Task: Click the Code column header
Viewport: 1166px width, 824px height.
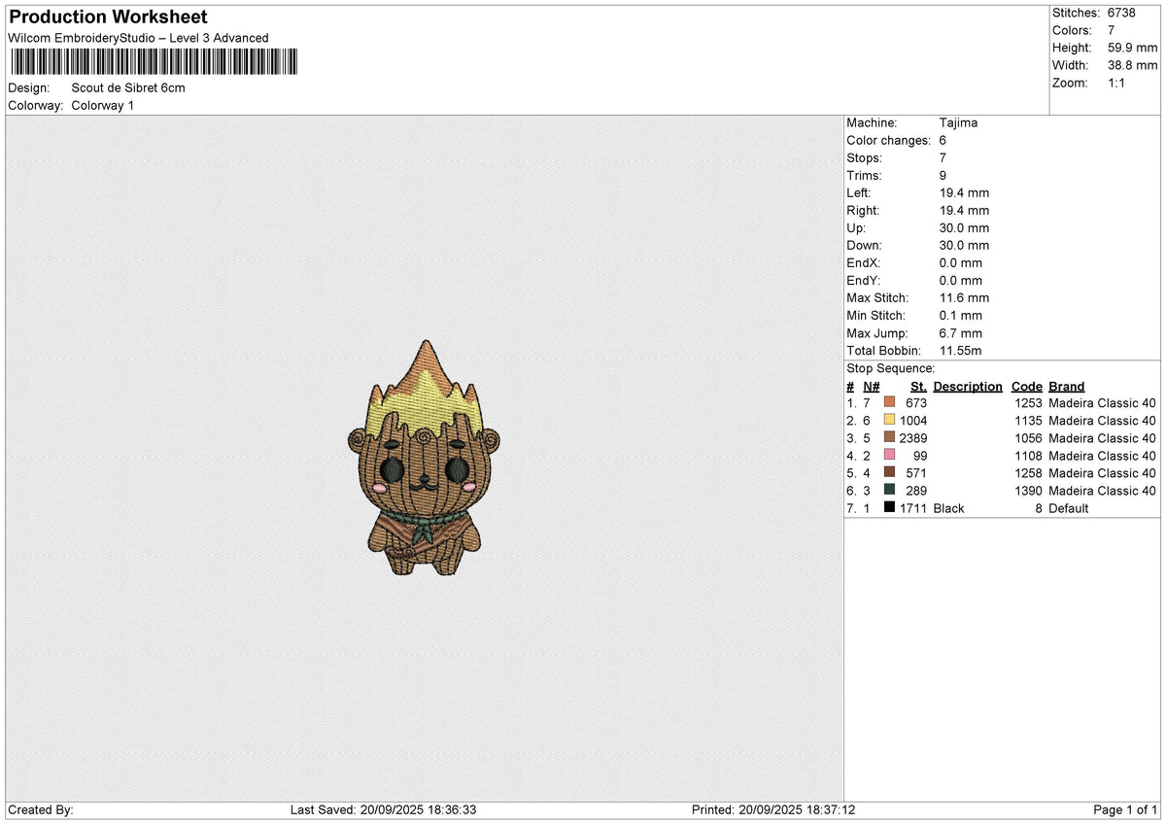Action: (x=1027, y=387)
